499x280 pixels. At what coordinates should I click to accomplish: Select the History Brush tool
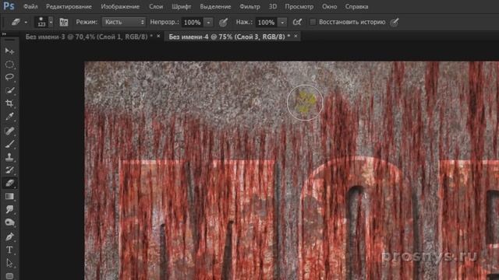click(9, 170)
